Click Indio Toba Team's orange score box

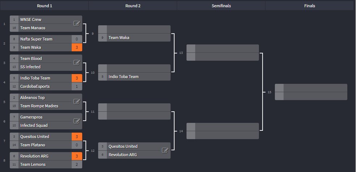point(77,78)
